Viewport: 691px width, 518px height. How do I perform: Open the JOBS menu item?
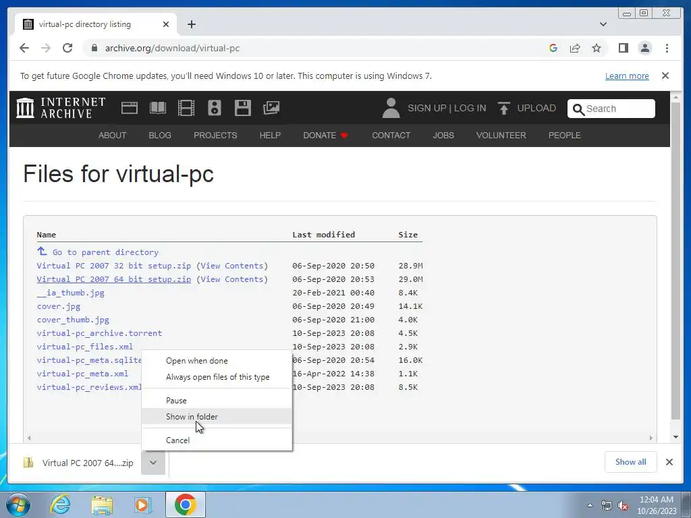(x=443, y=135)
